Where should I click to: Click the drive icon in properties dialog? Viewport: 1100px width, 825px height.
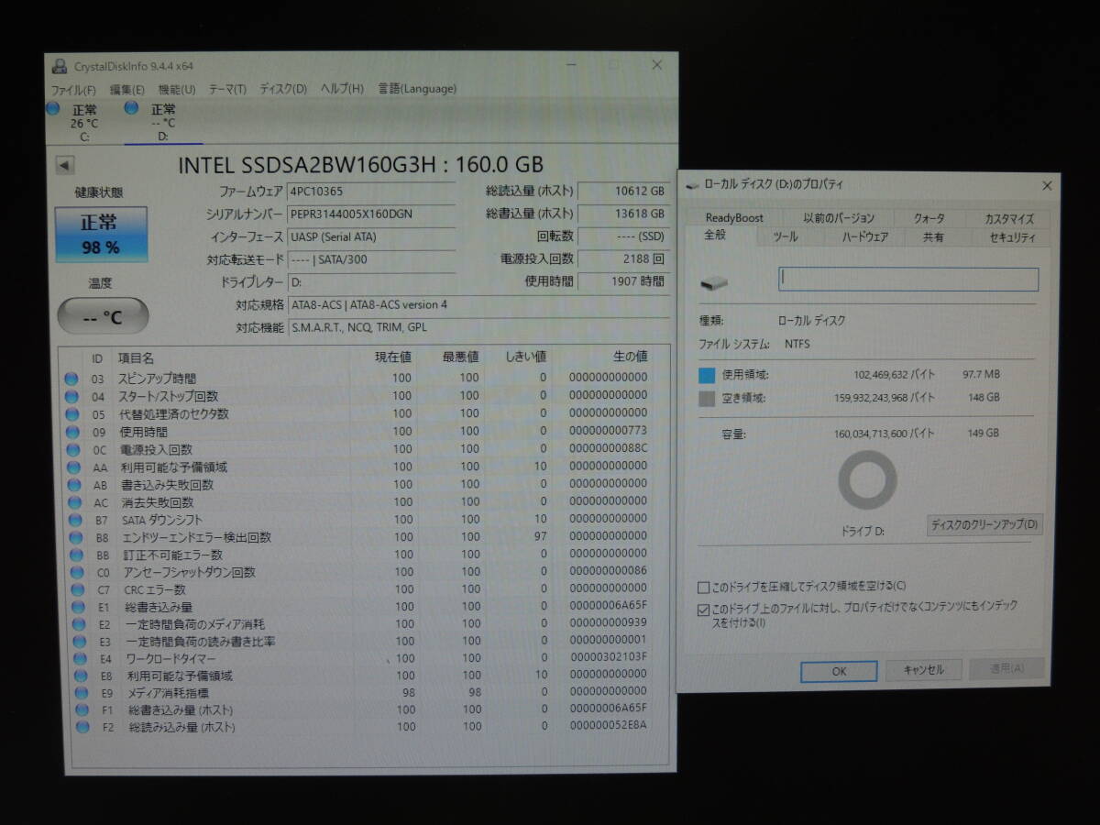tap(714, 284)
